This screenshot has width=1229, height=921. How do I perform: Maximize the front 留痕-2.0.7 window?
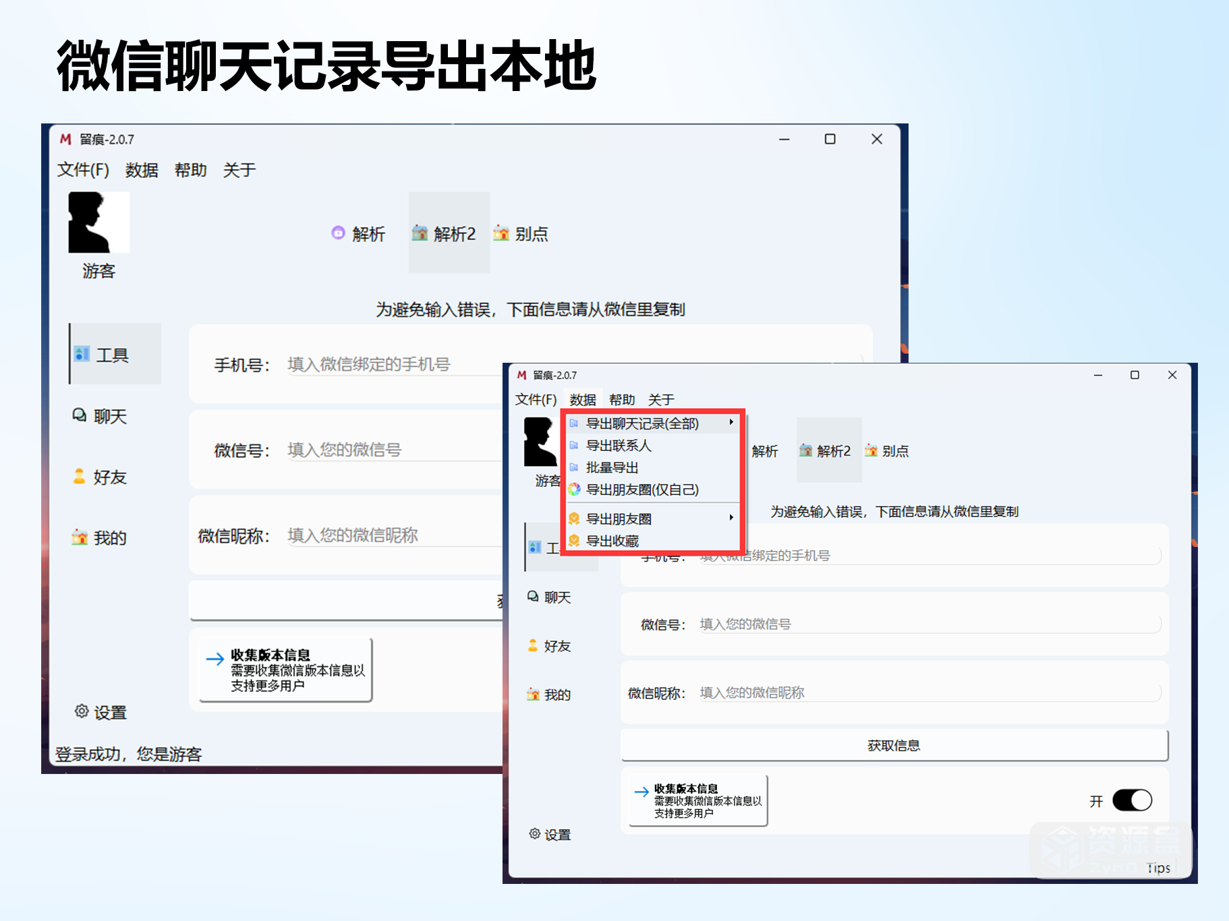click(x=1135, y=375)
